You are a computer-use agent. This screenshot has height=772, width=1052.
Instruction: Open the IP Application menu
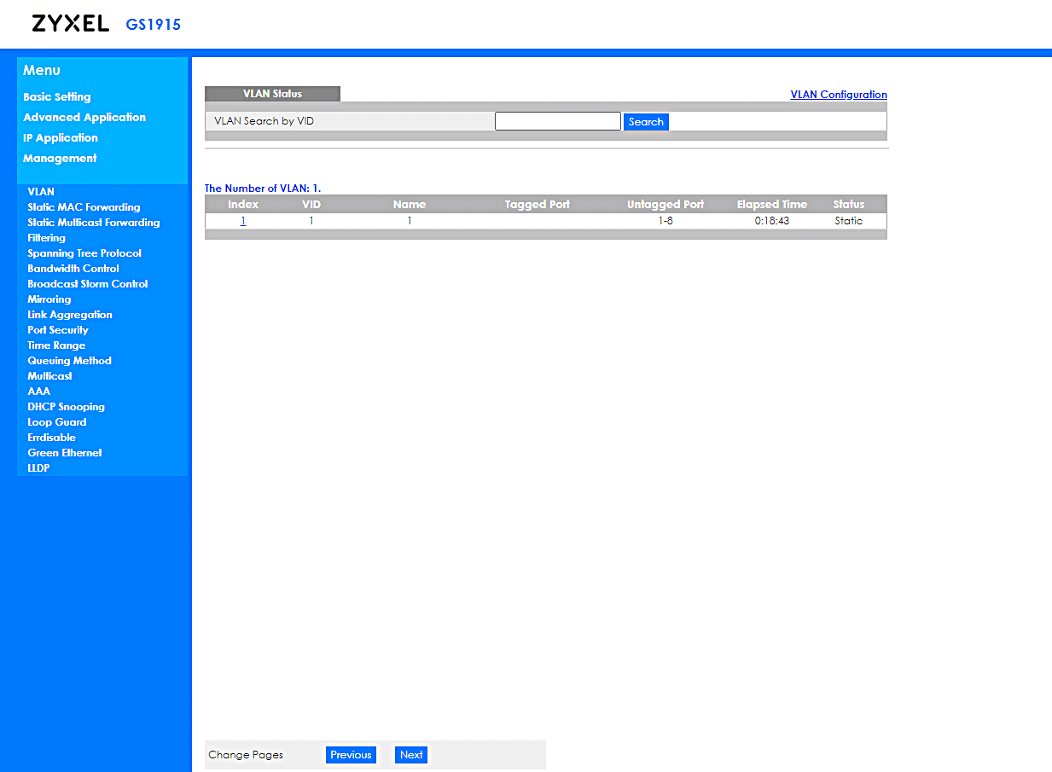pyautogui.click(x=61, y=138)
